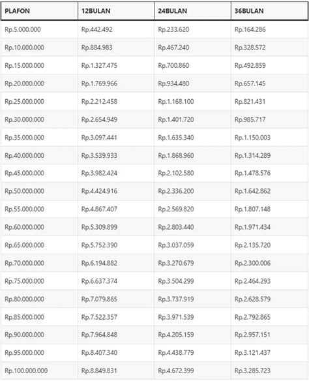Select the 36BULAN column header
This screenshot has width=309, height=381.
(x=269, y=11)
